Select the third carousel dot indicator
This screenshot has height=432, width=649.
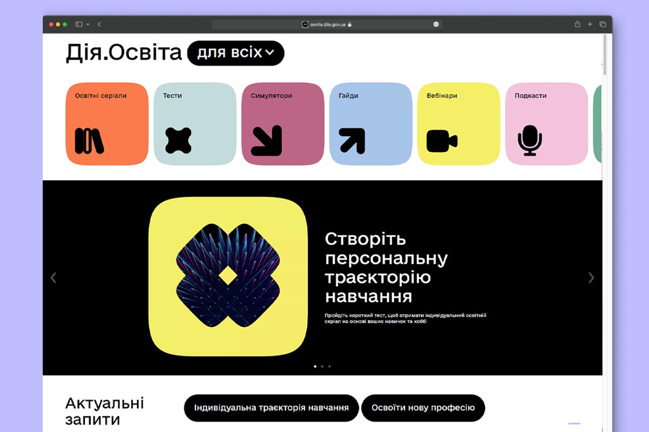(329, 366)
